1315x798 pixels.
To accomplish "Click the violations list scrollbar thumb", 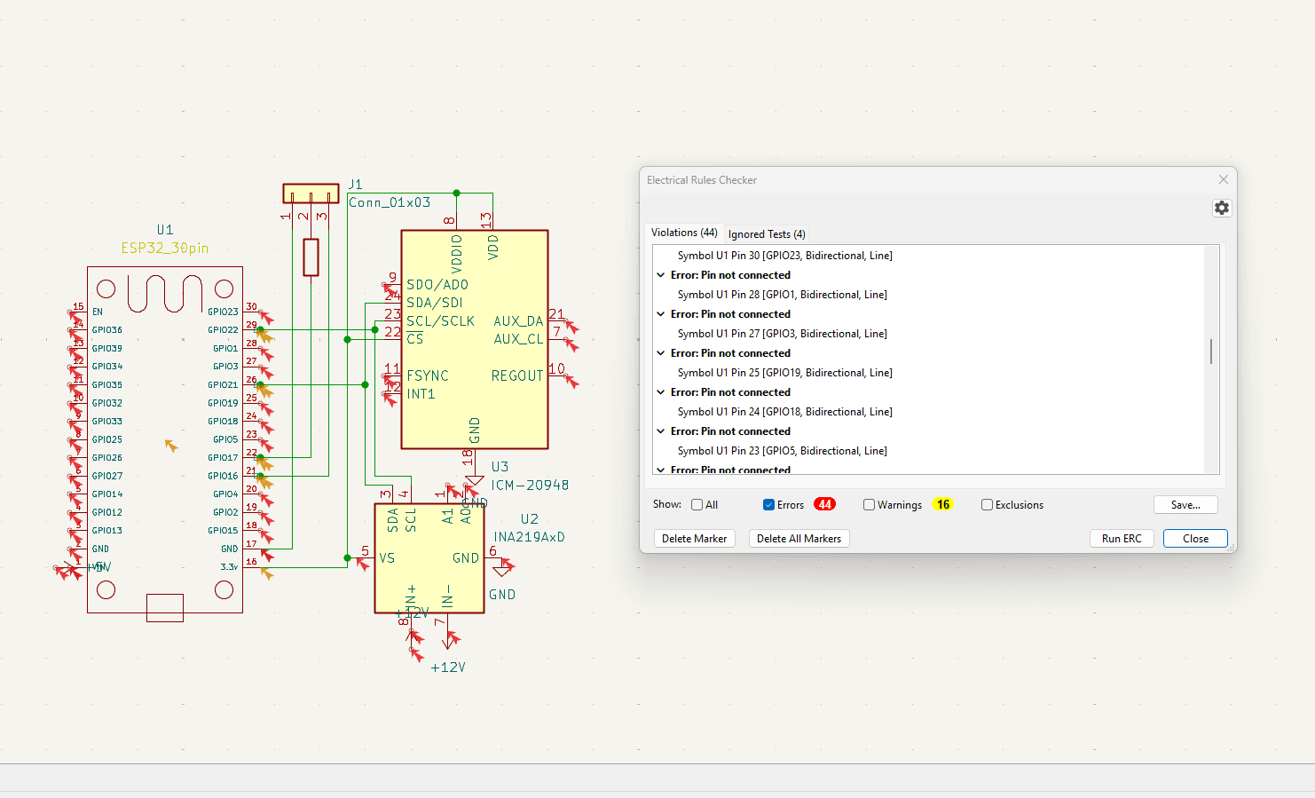I will tap(1211, 351).
